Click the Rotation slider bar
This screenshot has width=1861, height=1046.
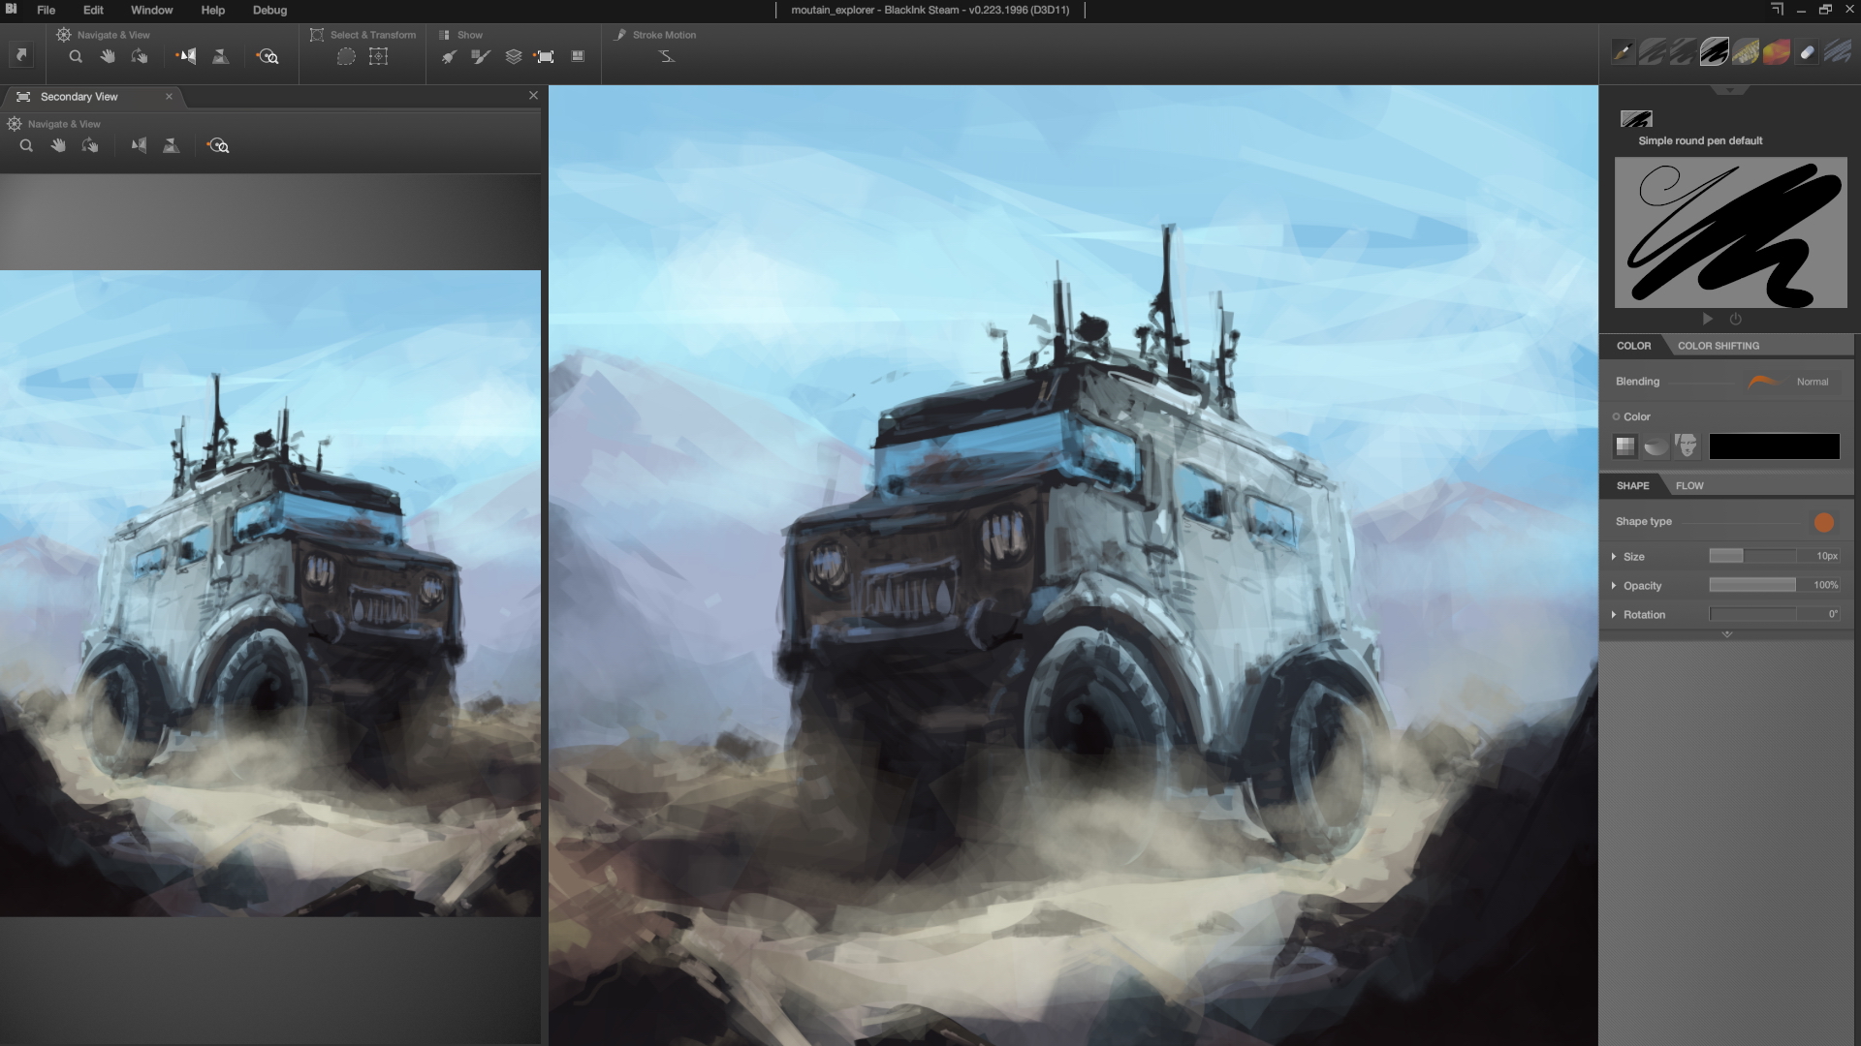pyautogui.click(x=1752, y=614)
